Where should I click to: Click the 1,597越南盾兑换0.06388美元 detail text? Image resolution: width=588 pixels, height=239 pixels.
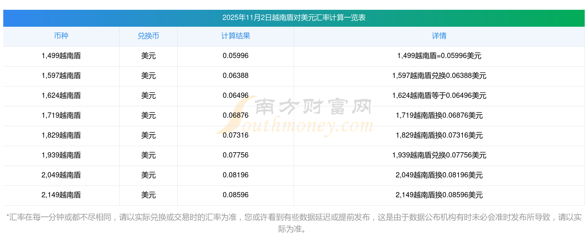coord(439,76)
